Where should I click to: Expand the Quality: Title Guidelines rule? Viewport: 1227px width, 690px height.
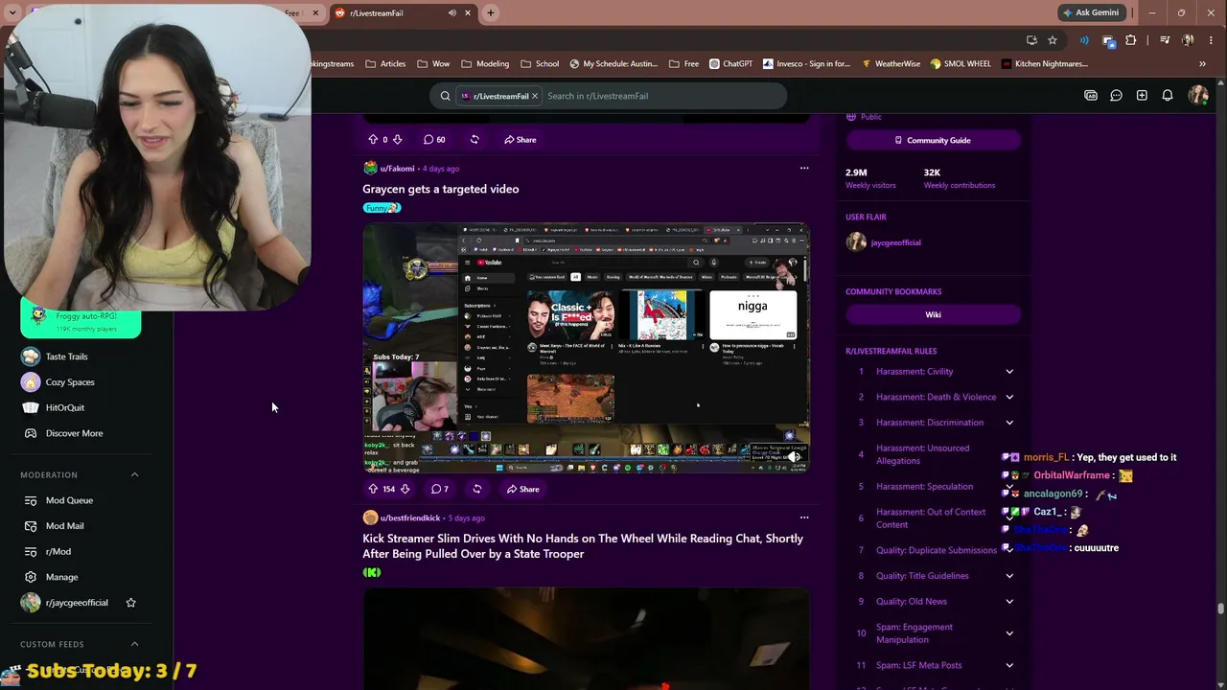(1009, 576)
